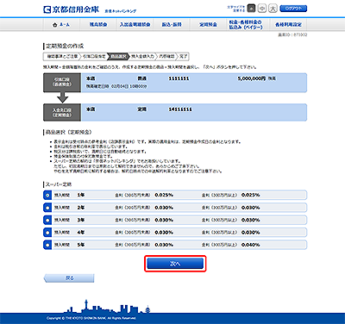Click the 京都信用金庫 logo
Image resolution: width=345 pixels, height=324 pixels.
71,9
